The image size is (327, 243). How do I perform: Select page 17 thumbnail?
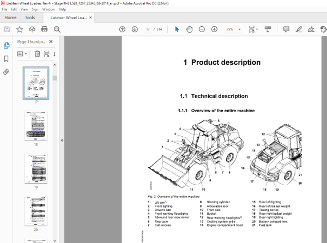(36, 83)
